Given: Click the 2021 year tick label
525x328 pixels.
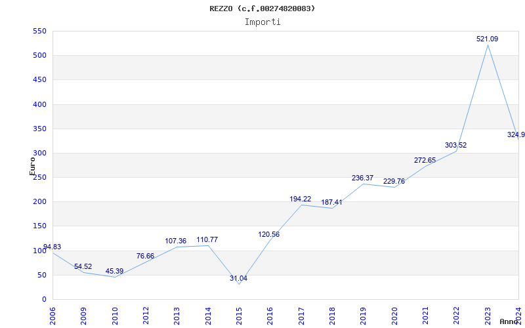Looking at the screenshot, I should (425, 316).
